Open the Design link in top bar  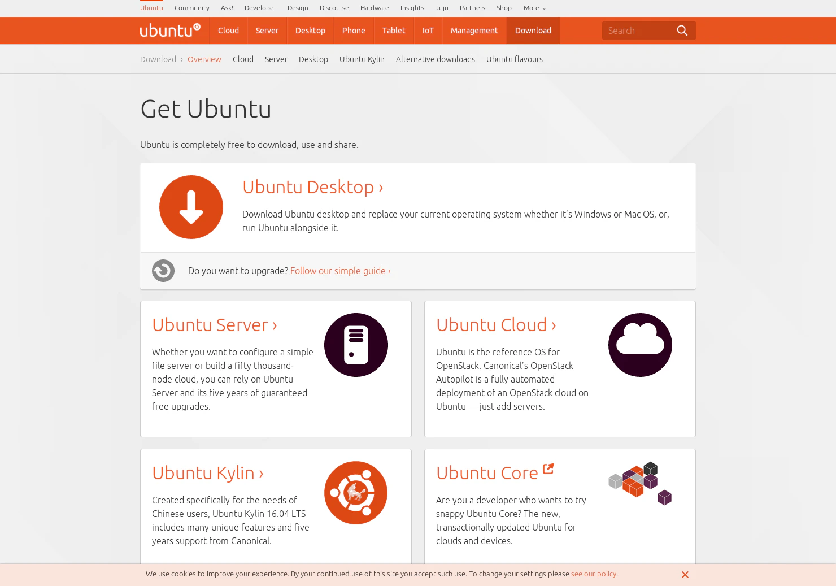pos(298,8)
